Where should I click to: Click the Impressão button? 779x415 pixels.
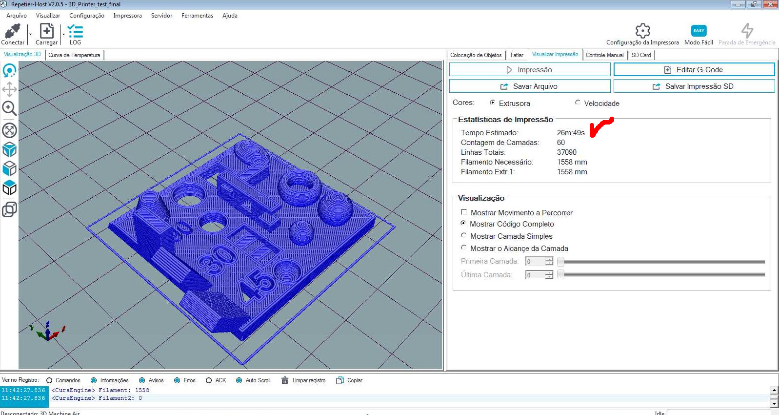(530, 70)
